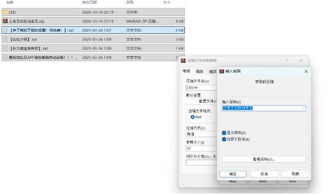This screenshot has width=328, height=194.
Task: Select the 【论坛介绍】.txt file name
Action: [x=23, y=39]
